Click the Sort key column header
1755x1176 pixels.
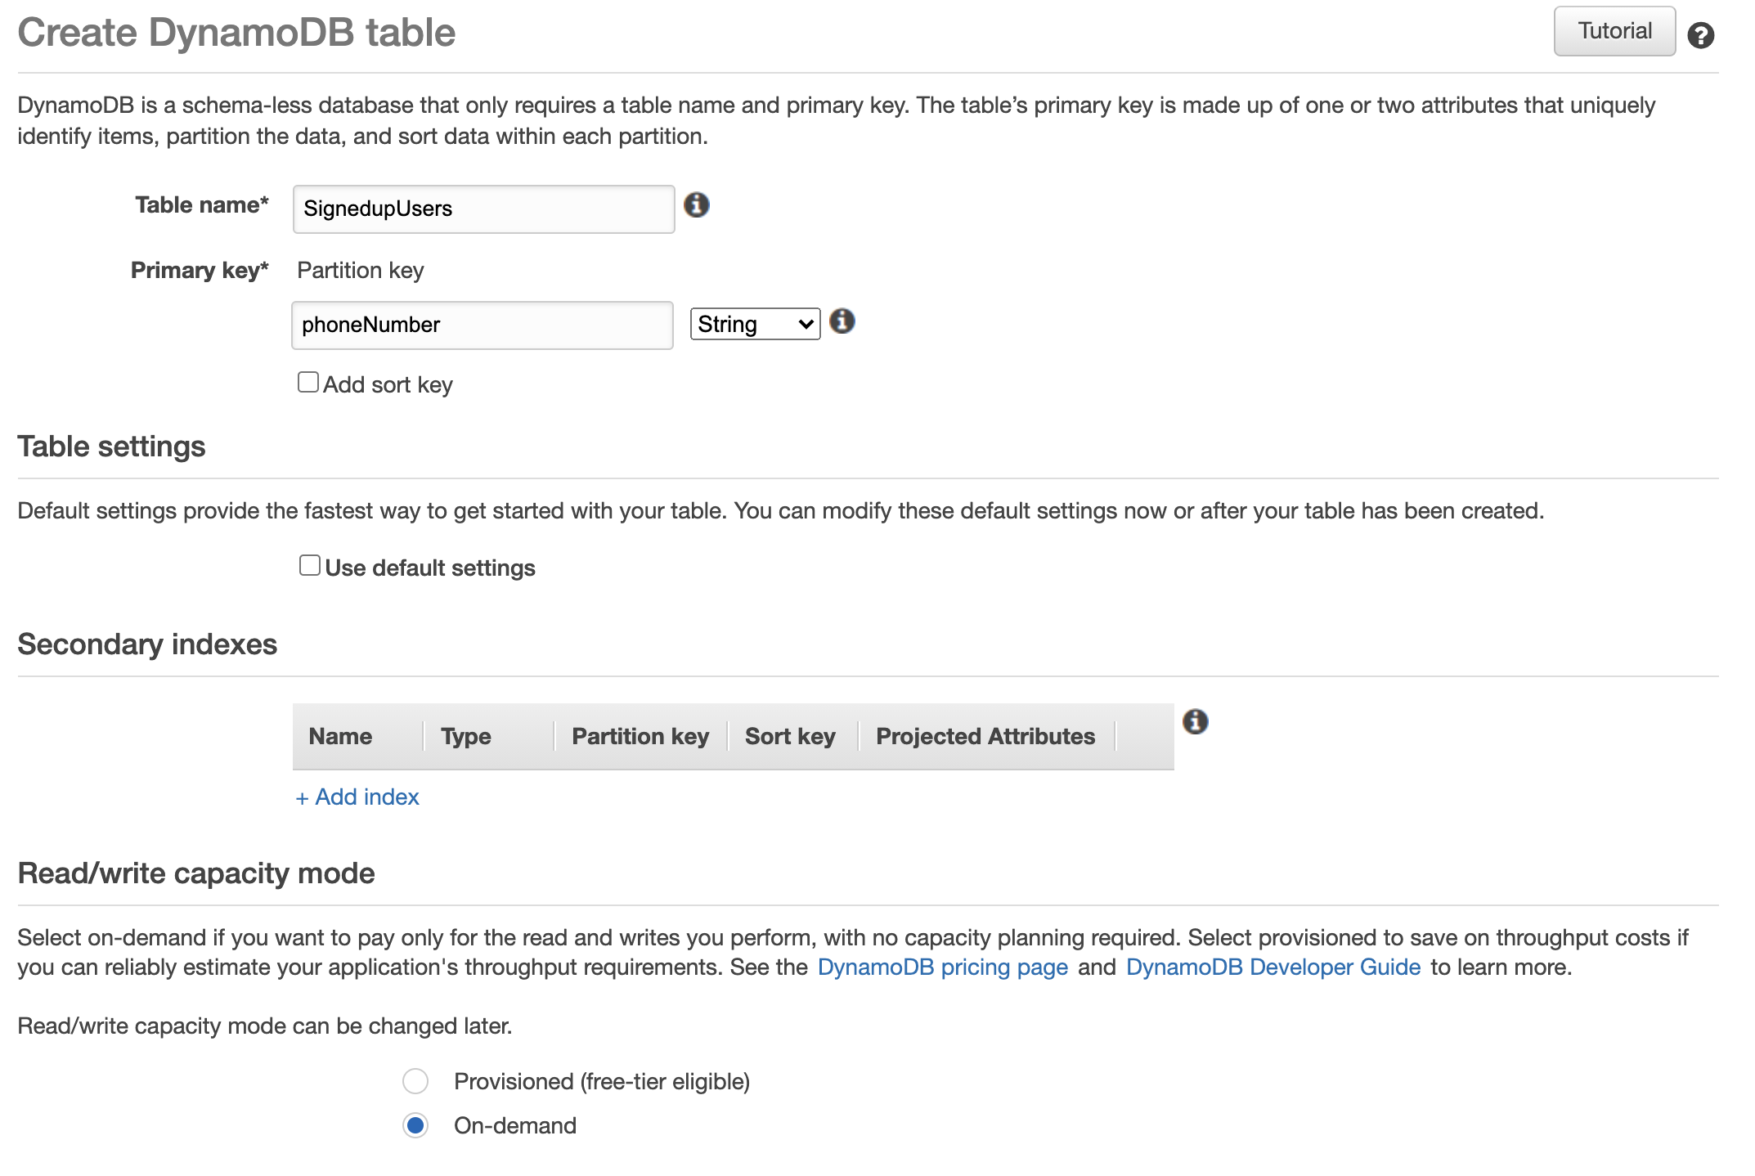pyautogui.click(x=789, y=735)
